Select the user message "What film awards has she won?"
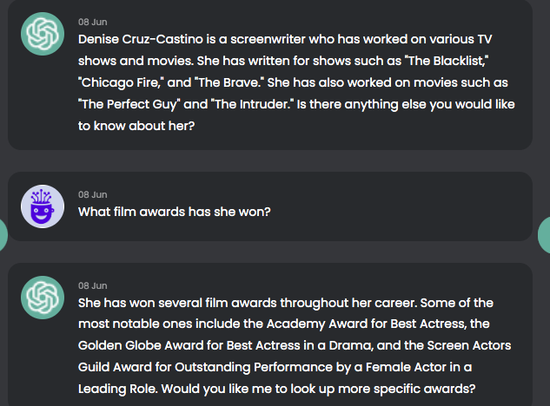The image size is (550, 406). 175,212
